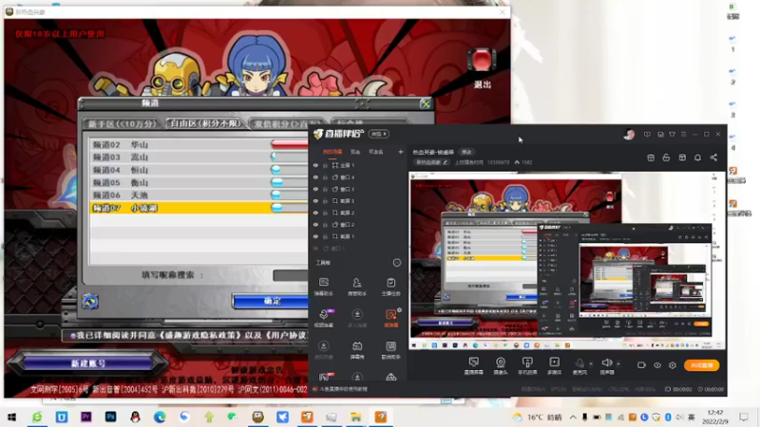Select the 频道02 华山 row
Screen dimensions: 760x427
(x=199, y=144)
